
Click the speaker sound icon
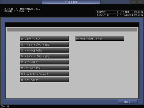tap(133, 2)
